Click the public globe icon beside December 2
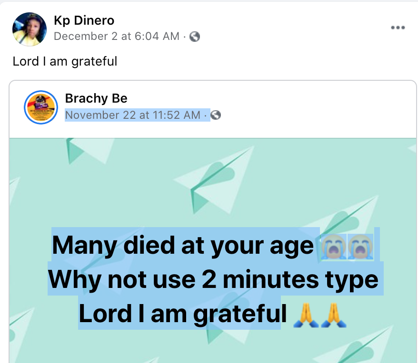418x363 pixels. (194, 37)
